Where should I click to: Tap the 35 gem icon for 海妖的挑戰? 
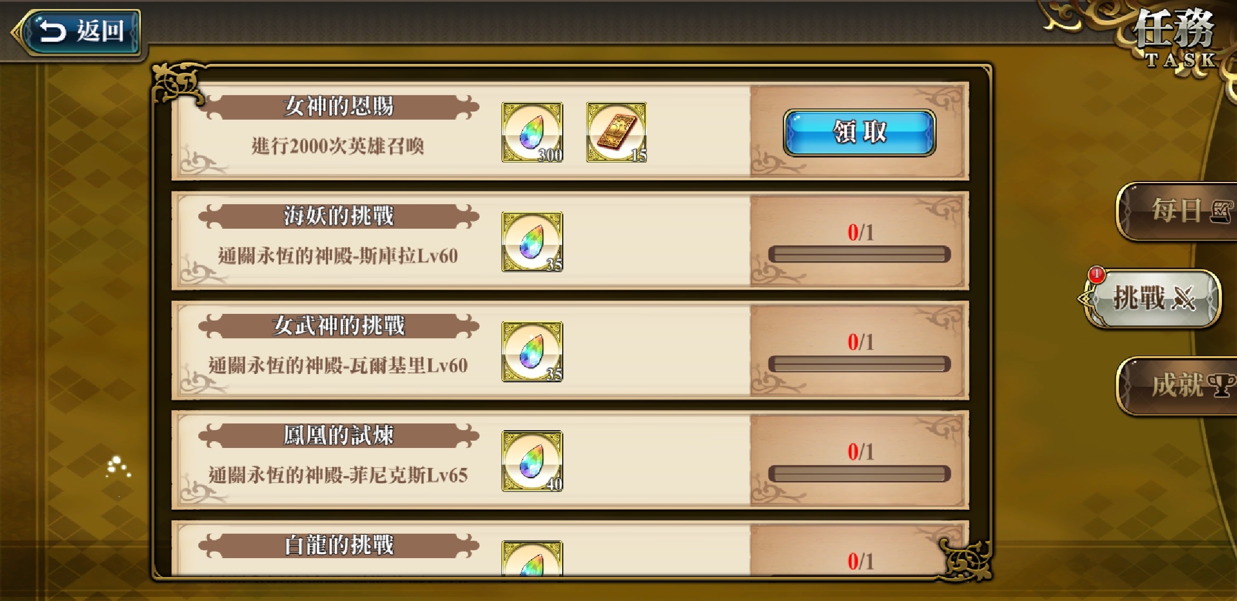532,242
